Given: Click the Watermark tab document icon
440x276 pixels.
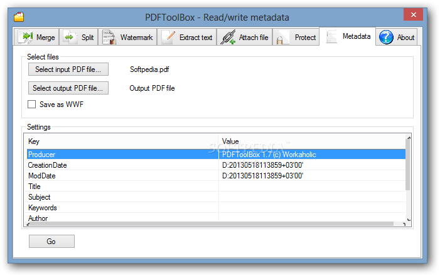Looking at the screenshot, I should click(109, 37).
